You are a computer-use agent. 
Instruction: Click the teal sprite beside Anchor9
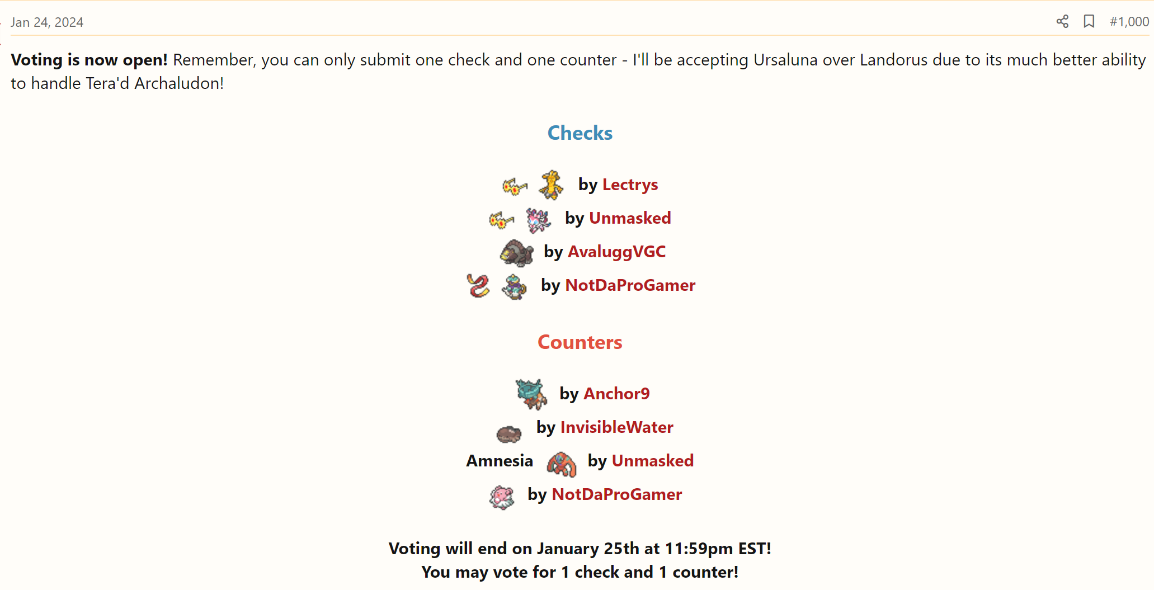(x=531, y=394)
